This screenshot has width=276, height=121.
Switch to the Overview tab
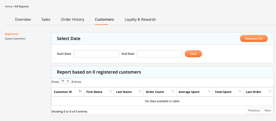pyautogui.click(x=23, y=20)
